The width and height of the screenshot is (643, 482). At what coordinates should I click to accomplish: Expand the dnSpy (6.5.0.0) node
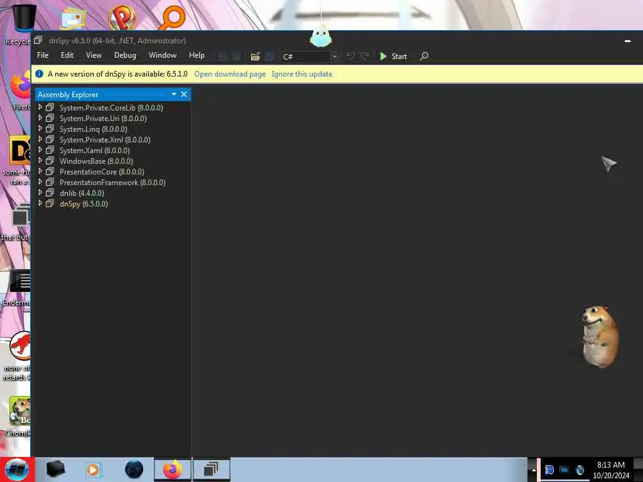point(40,203)
